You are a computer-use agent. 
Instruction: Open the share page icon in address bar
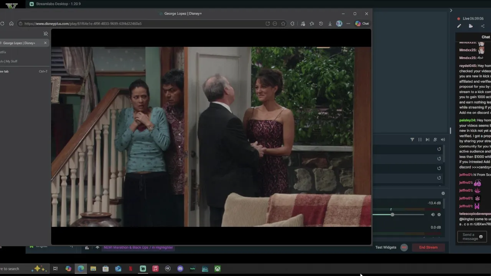coord(267,23)
